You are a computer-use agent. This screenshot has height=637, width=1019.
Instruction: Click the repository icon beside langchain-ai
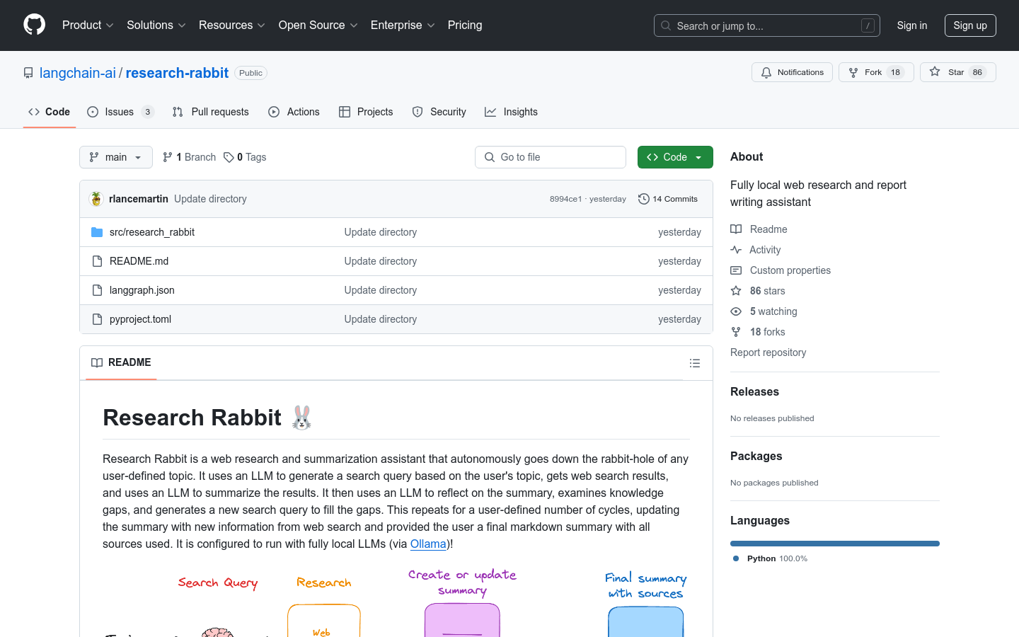pos(28,73)
